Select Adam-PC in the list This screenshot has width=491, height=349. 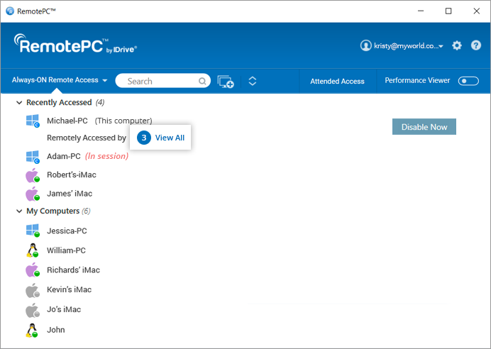(x=64, y=156)
